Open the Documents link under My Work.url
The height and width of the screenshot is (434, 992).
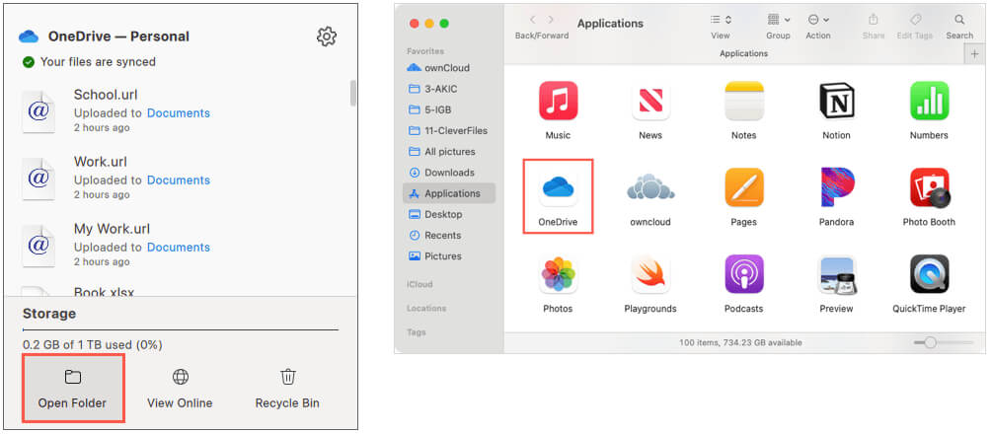pyautogui.click(x=179, y=248)
